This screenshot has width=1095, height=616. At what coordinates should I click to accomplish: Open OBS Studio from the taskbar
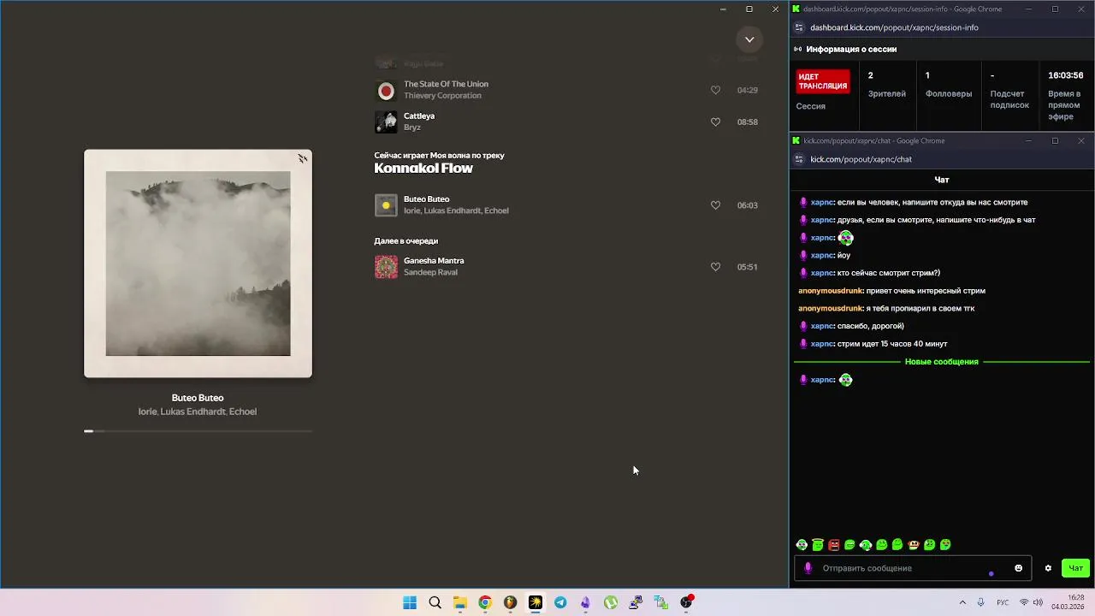(686, 603)
